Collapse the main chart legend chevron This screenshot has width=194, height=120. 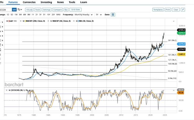[174, 21]
